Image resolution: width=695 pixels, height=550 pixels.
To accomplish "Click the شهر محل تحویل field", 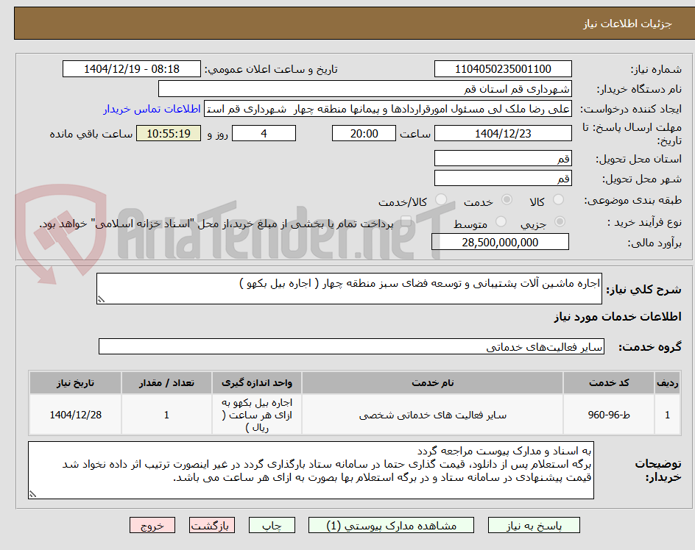I will coord(503,178).
